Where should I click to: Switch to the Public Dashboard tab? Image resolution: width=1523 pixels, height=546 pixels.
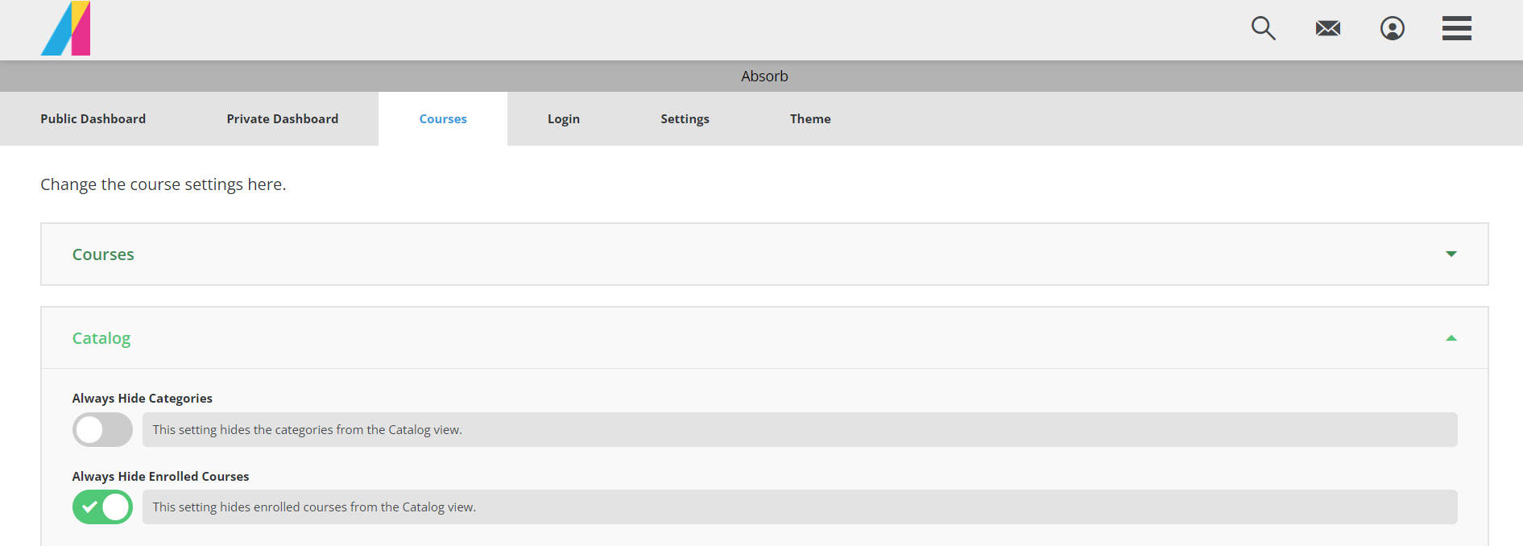click(93, 118)
